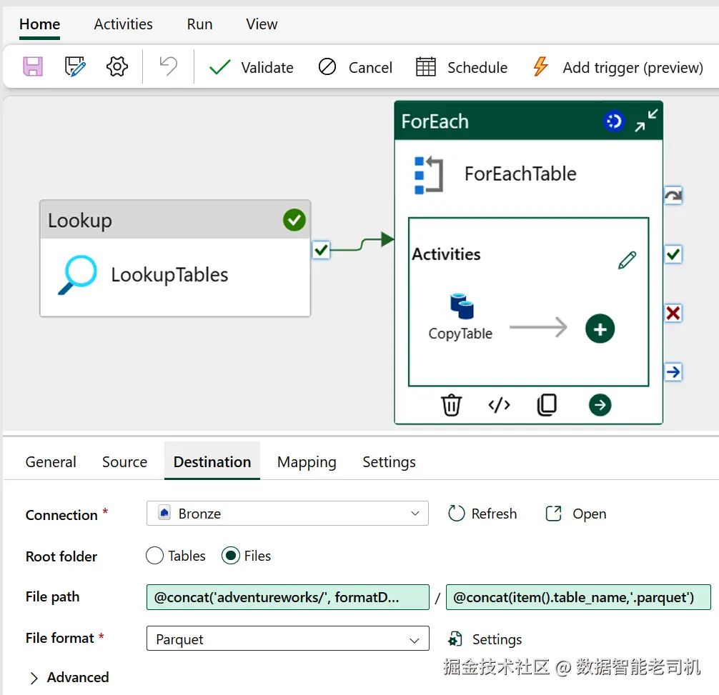Screen dimensions: 719x695
Task: Open the Mapping properties tab
Action: click(307, 462)
